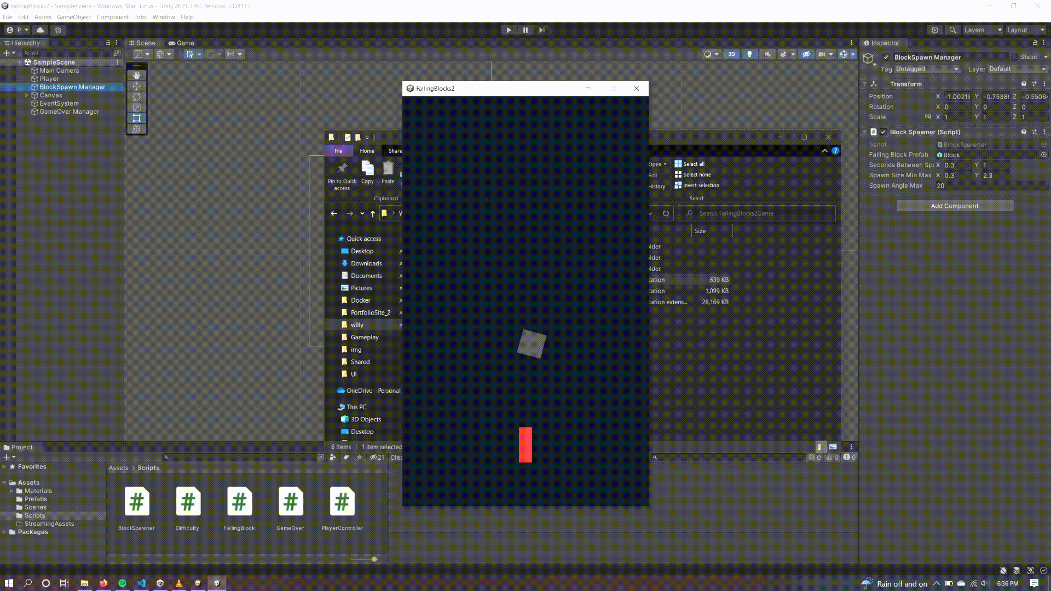Click the Add Component button

[954, 206]
